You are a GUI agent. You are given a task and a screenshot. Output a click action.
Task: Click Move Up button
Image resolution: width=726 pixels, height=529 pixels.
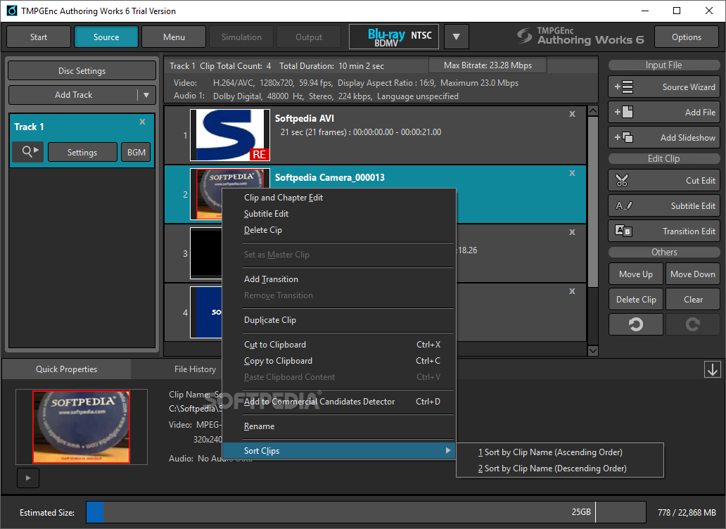636,274
